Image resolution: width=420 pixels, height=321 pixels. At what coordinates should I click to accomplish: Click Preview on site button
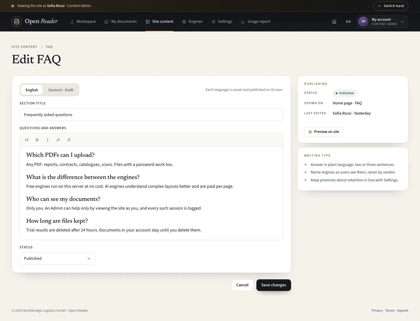pyautogui.click(x=323, y=132)
